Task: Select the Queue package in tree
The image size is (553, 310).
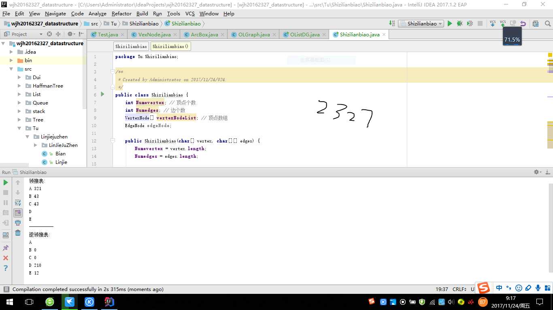Action: [40, 103]
